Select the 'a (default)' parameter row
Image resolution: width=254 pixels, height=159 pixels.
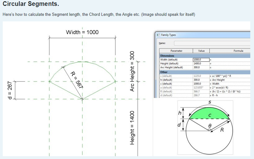point(205,88)
